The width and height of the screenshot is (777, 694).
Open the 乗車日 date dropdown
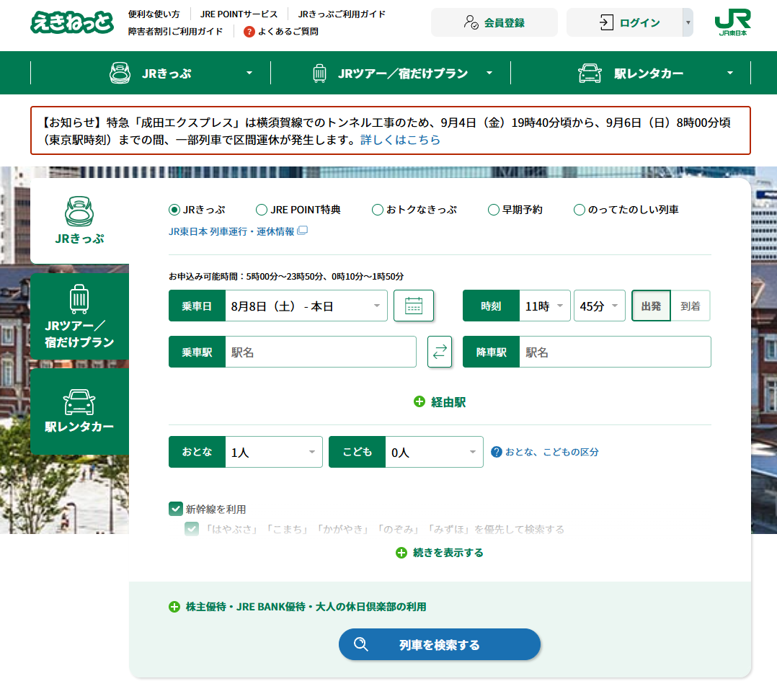coord(306,306)
